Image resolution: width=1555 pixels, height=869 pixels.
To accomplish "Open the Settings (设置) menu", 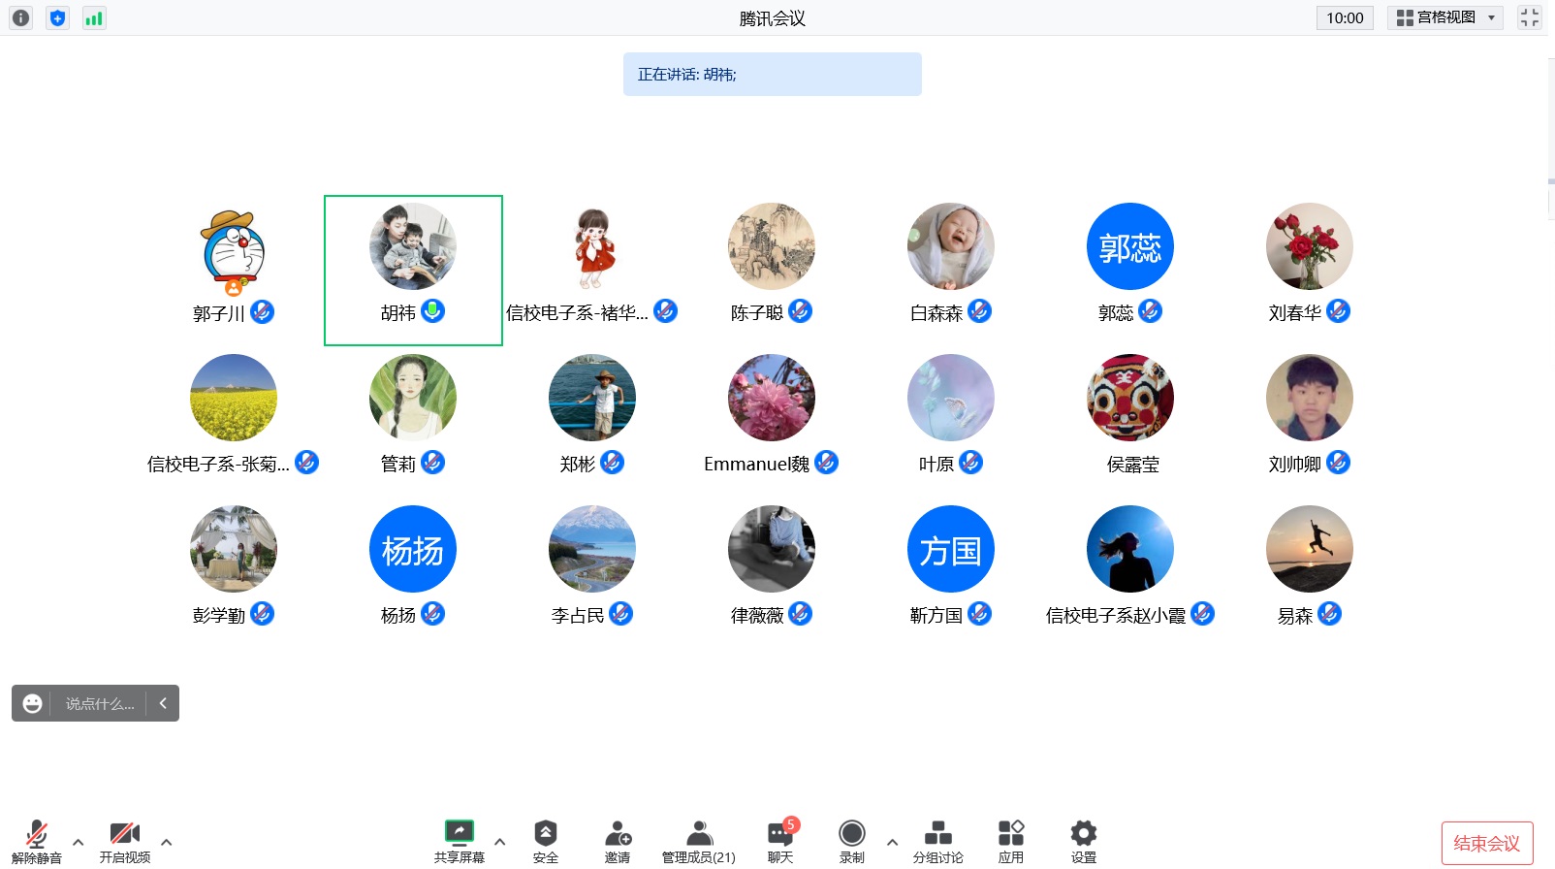I will pos(1083,840).
